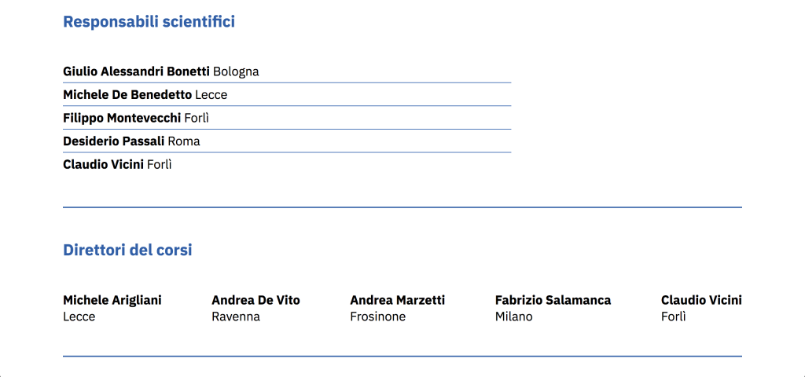Click Lecce next to Michele De Benedetto

(211, 95)
